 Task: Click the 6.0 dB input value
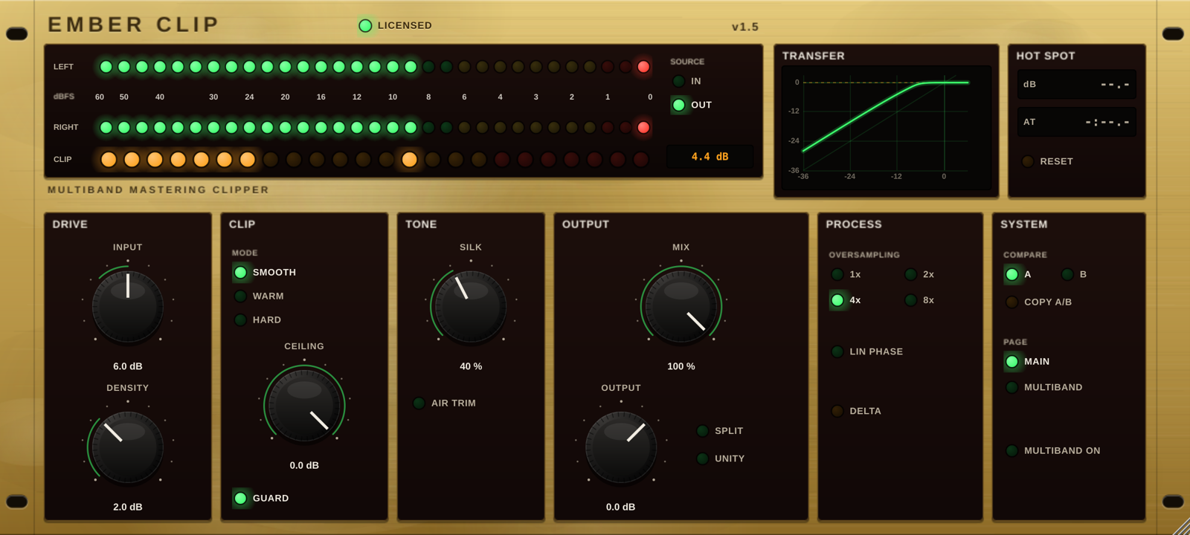pos(128,366)
